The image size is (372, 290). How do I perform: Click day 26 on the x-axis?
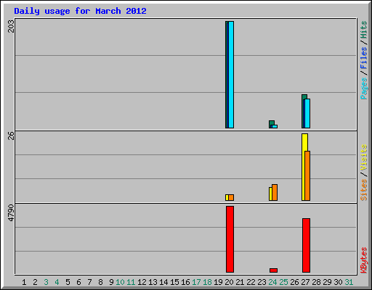point(294,282)
